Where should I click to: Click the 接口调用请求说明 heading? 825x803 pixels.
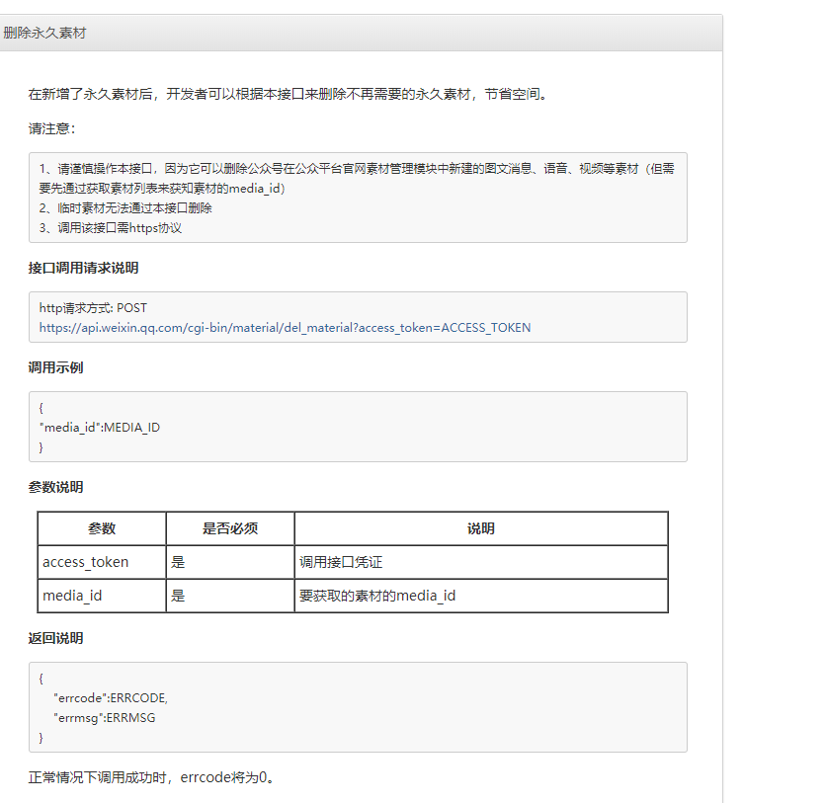83,268
